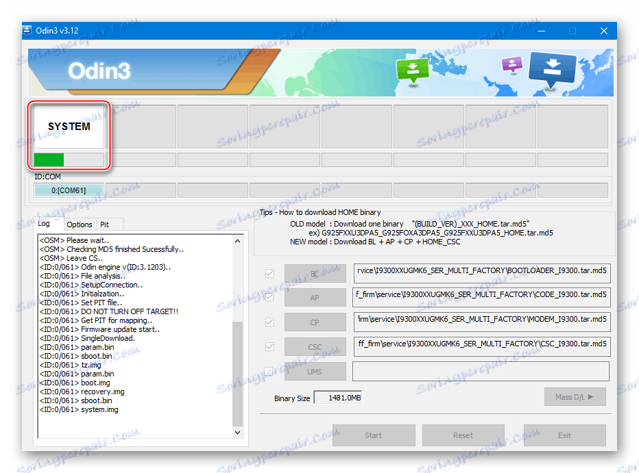Click 'Firmware update start..' log line
Screen dimensions: 639x473
coord(99,329)
